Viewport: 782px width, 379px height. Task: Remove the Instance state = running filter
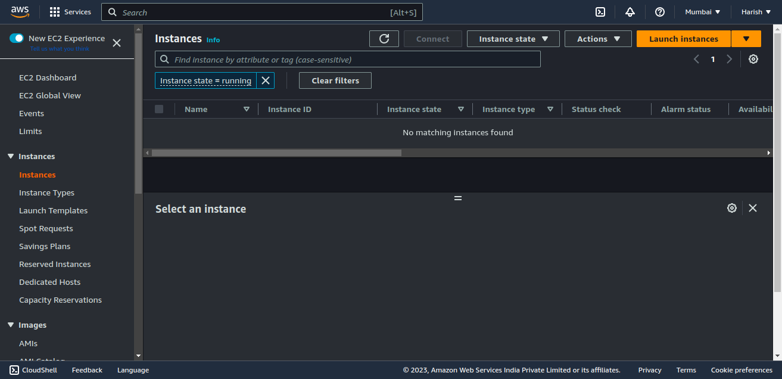coord(266,80)
